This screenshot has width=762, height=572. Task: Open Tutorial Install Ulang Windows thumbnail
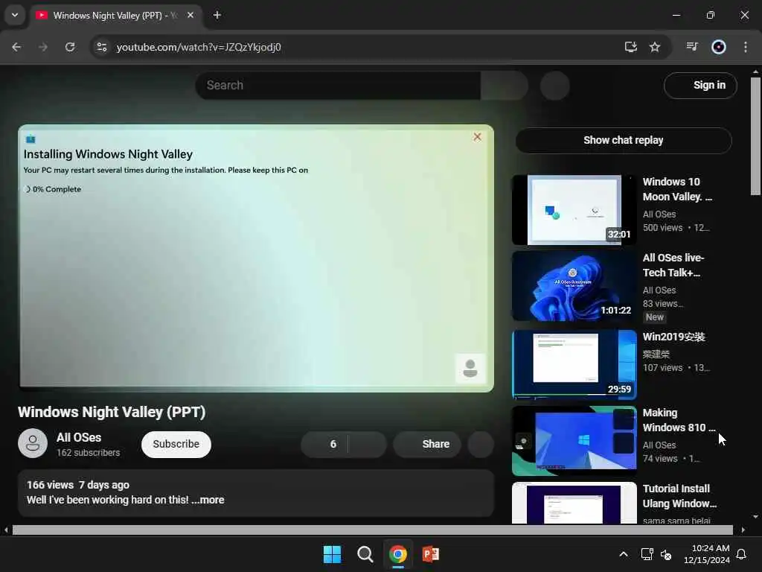[574, 503]
